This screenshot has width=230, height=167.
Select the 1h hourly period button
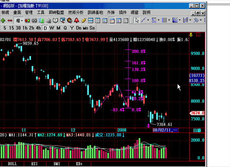pos(25,28)
